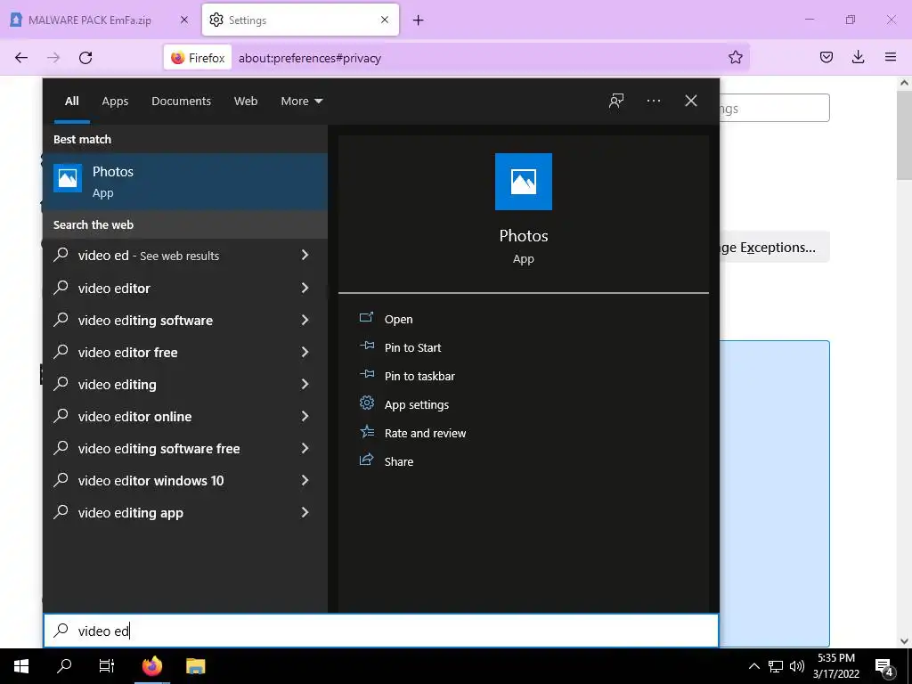Switch to the Apps search tab
The height and width of the screenshot is (684, 912).
pos(115,102)
